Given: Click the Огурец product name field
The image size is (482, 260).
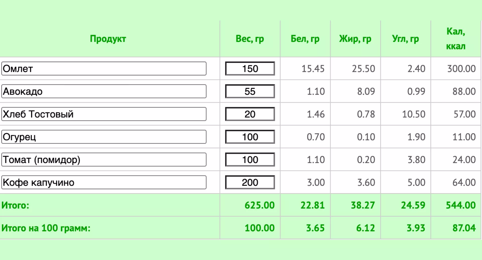Looking at the screenshot, I should (x=104, y=137).
